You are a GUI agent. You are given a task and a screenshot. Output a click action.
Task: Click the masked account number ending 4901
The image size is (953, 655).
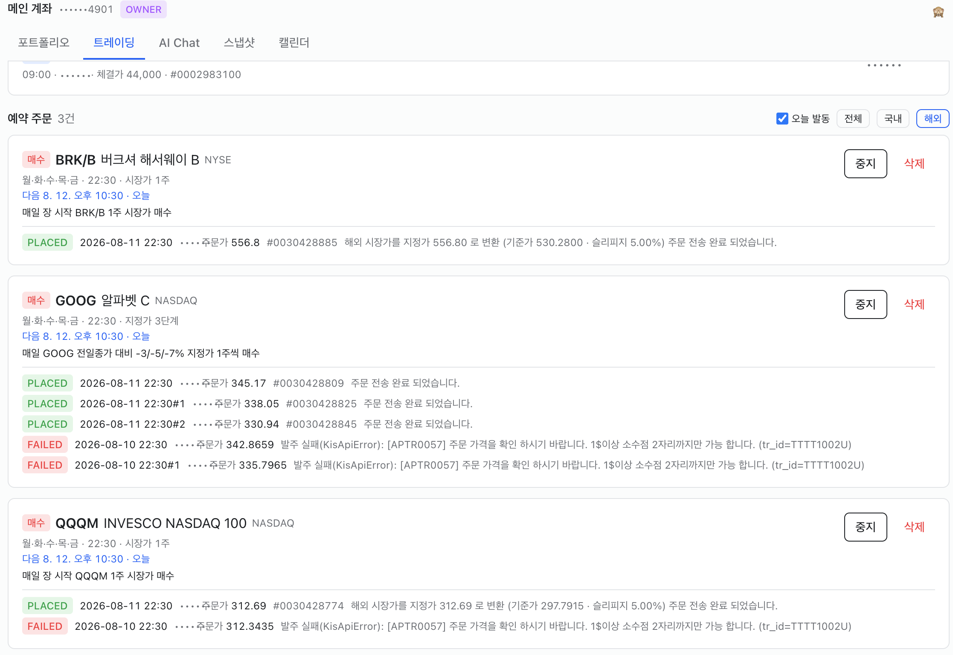pyautogui.click(x=87, y=9)
